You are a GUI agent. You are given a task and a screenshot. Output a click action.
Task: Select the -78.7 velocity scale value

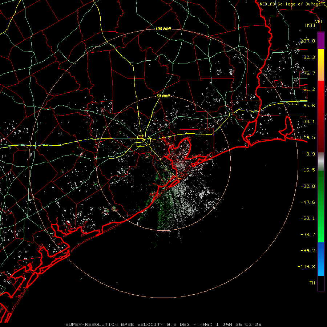(x=308, y=235)
